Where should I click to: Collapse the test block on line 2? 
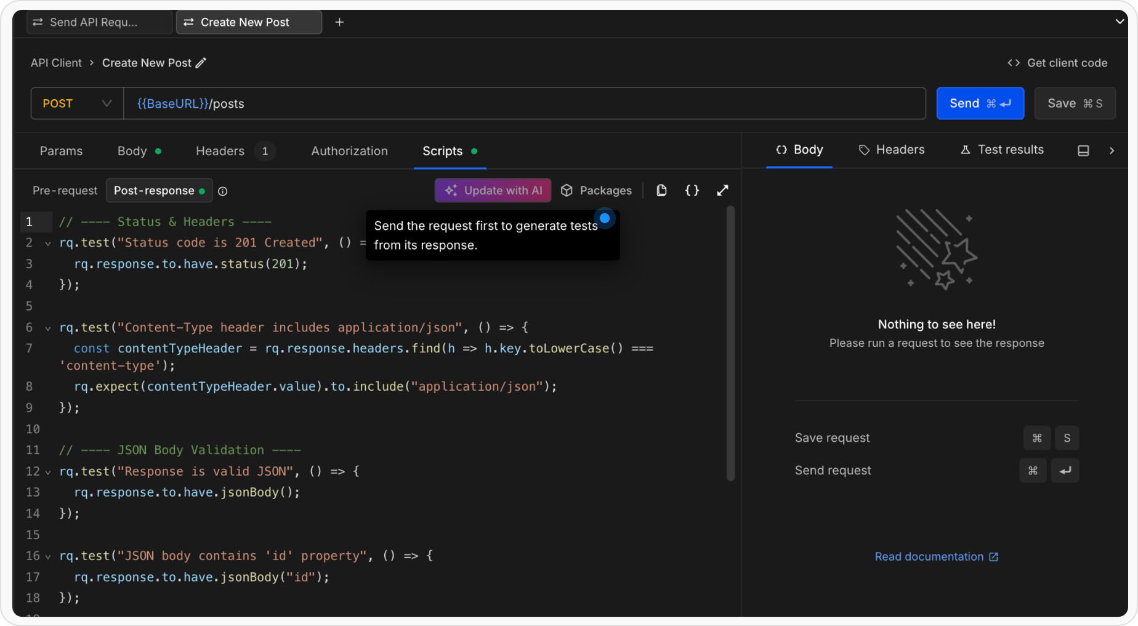(48, 243)
